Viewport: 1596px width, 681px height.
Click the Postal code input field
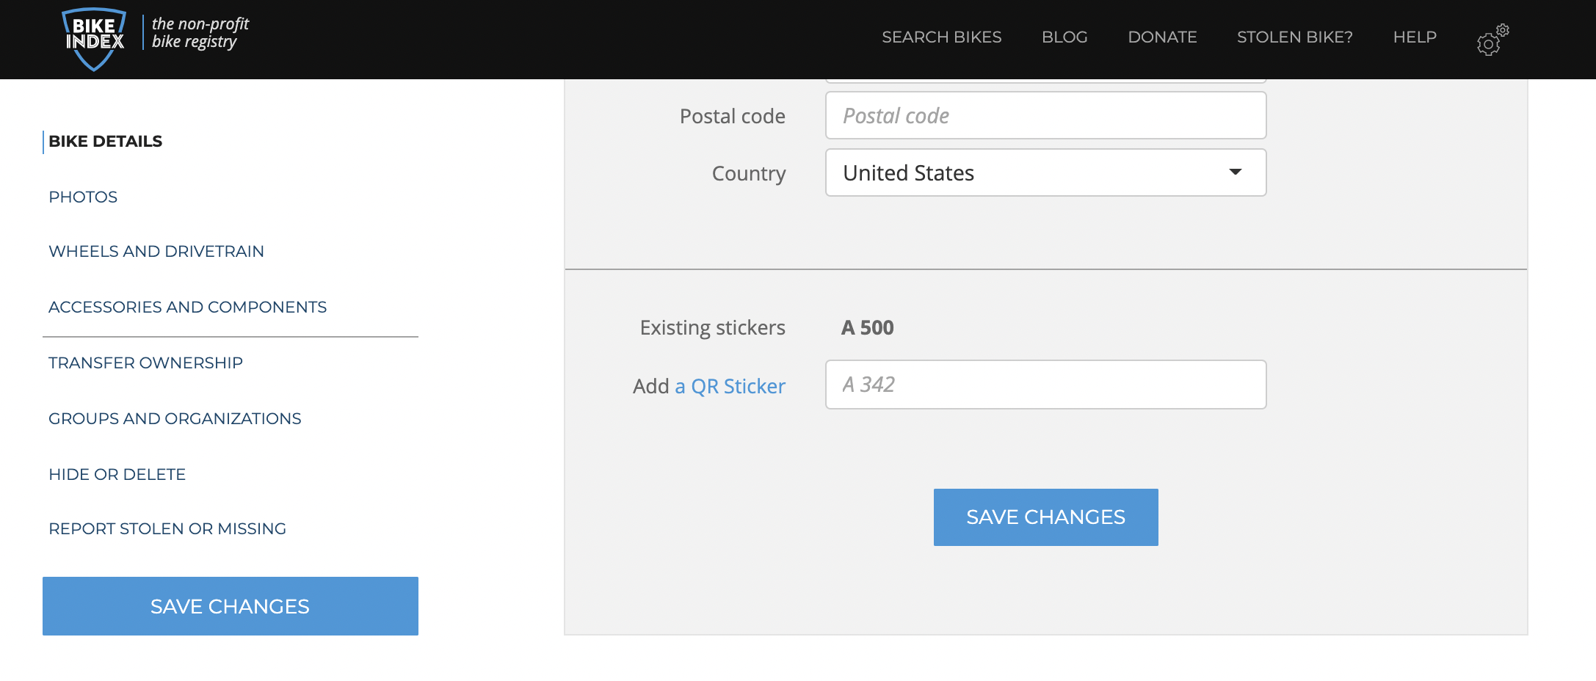pos(1045,116)
